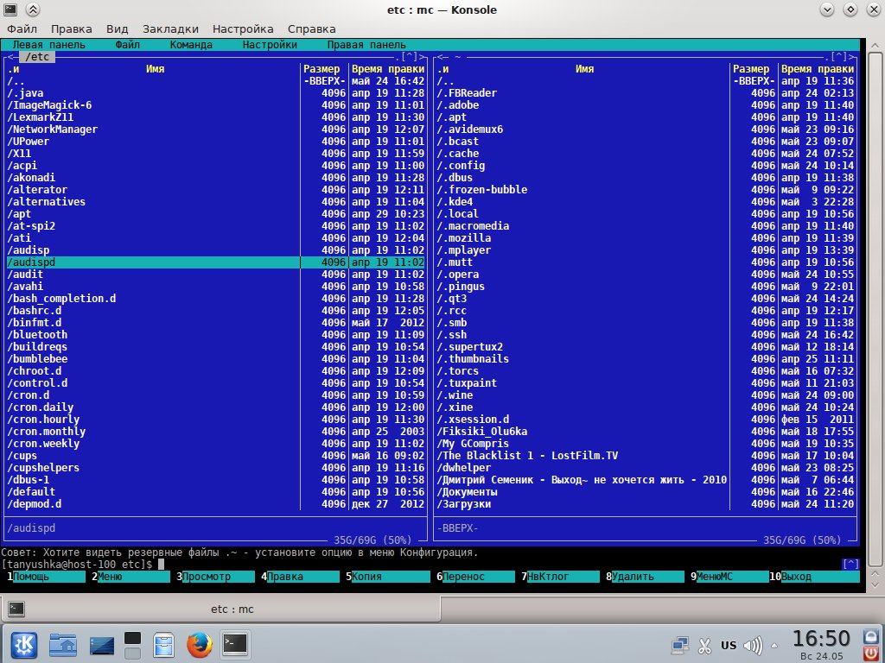Select the /.mozilla directory in right panel
885x663 pixels.
coord(465,238)
